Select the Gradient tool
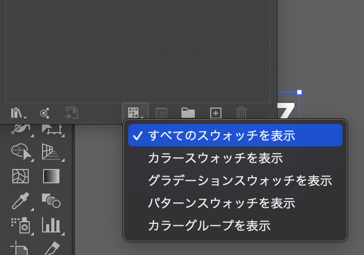 click(x=51, y=176)
